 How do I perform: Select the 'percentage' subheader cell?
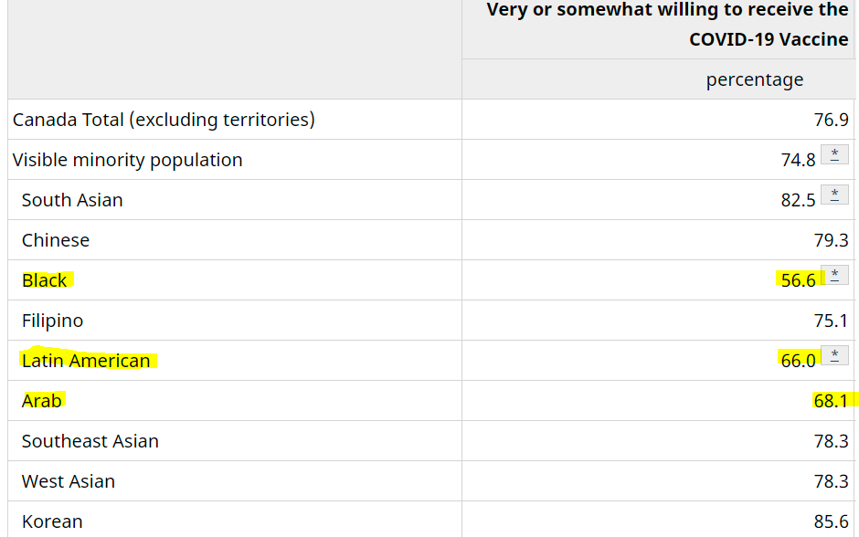point(754,79)
